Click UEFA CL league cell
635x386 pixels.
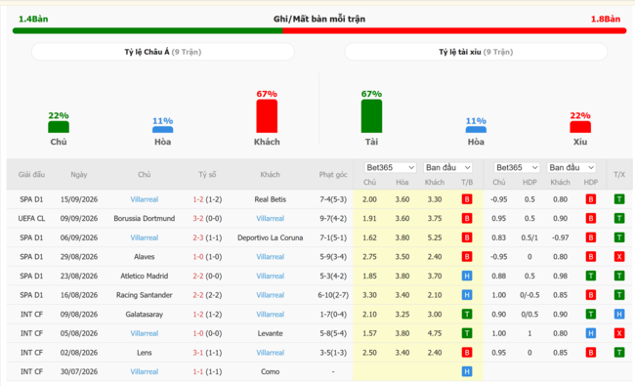31,218
